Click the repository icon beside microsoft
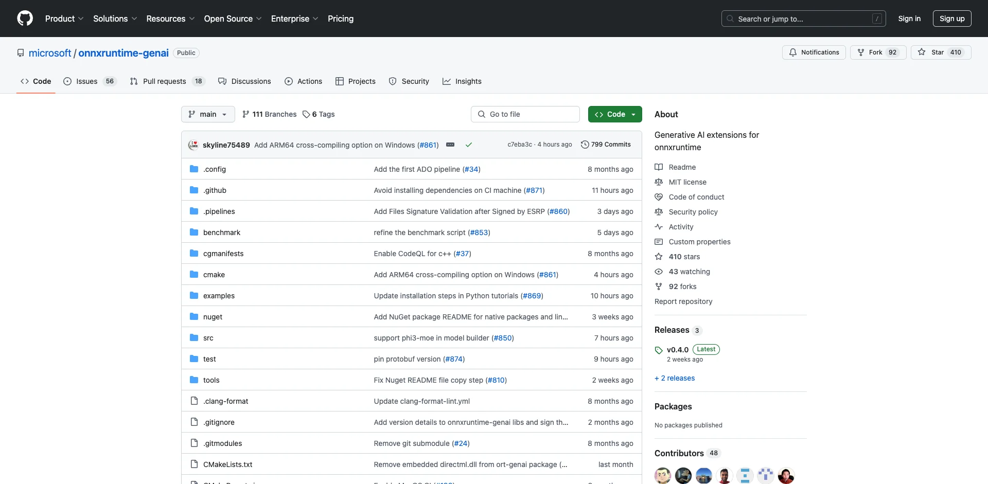 coord(21,53)
